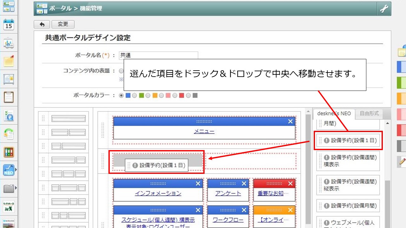Select 設備予約(設備月間) in the list

point(348,206)
